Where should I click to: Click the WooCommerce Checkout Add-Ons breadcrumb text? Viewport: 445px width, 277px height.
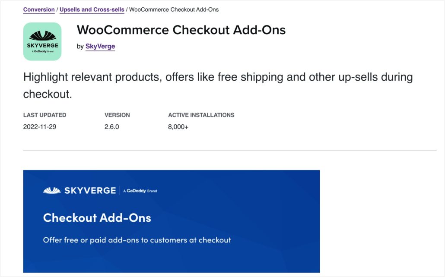(174, 9)
